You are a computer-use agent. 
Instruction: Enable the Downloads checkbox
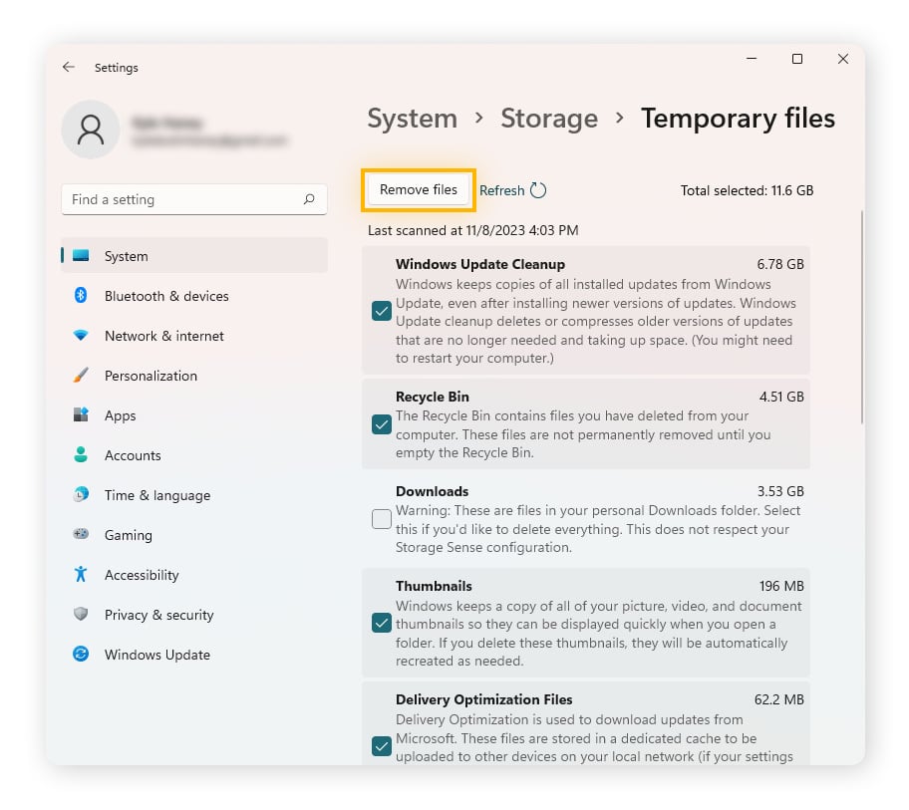pos(381,519)
